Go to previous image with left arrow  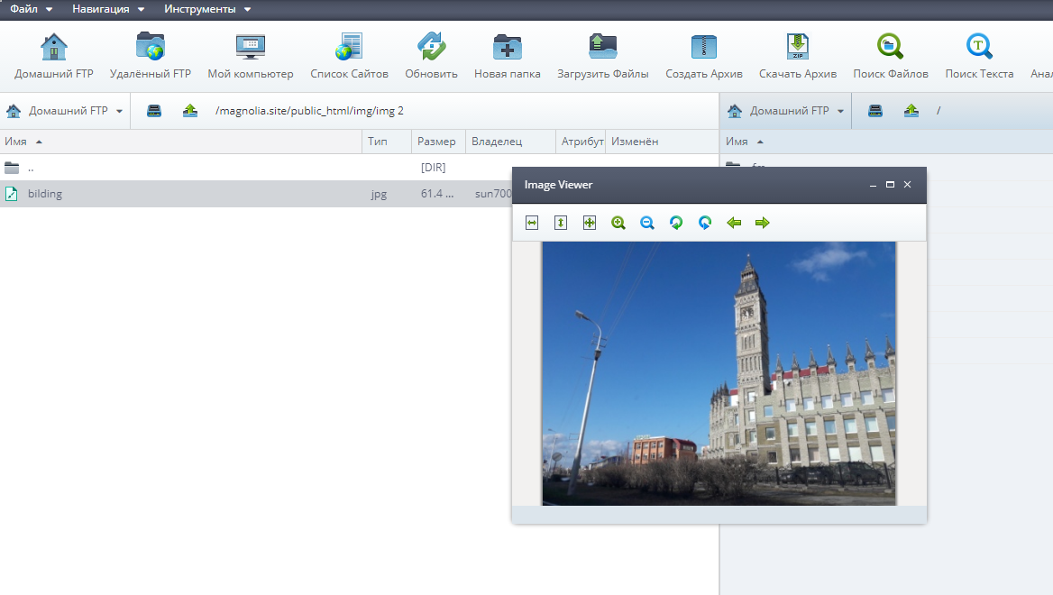(734, 223)
